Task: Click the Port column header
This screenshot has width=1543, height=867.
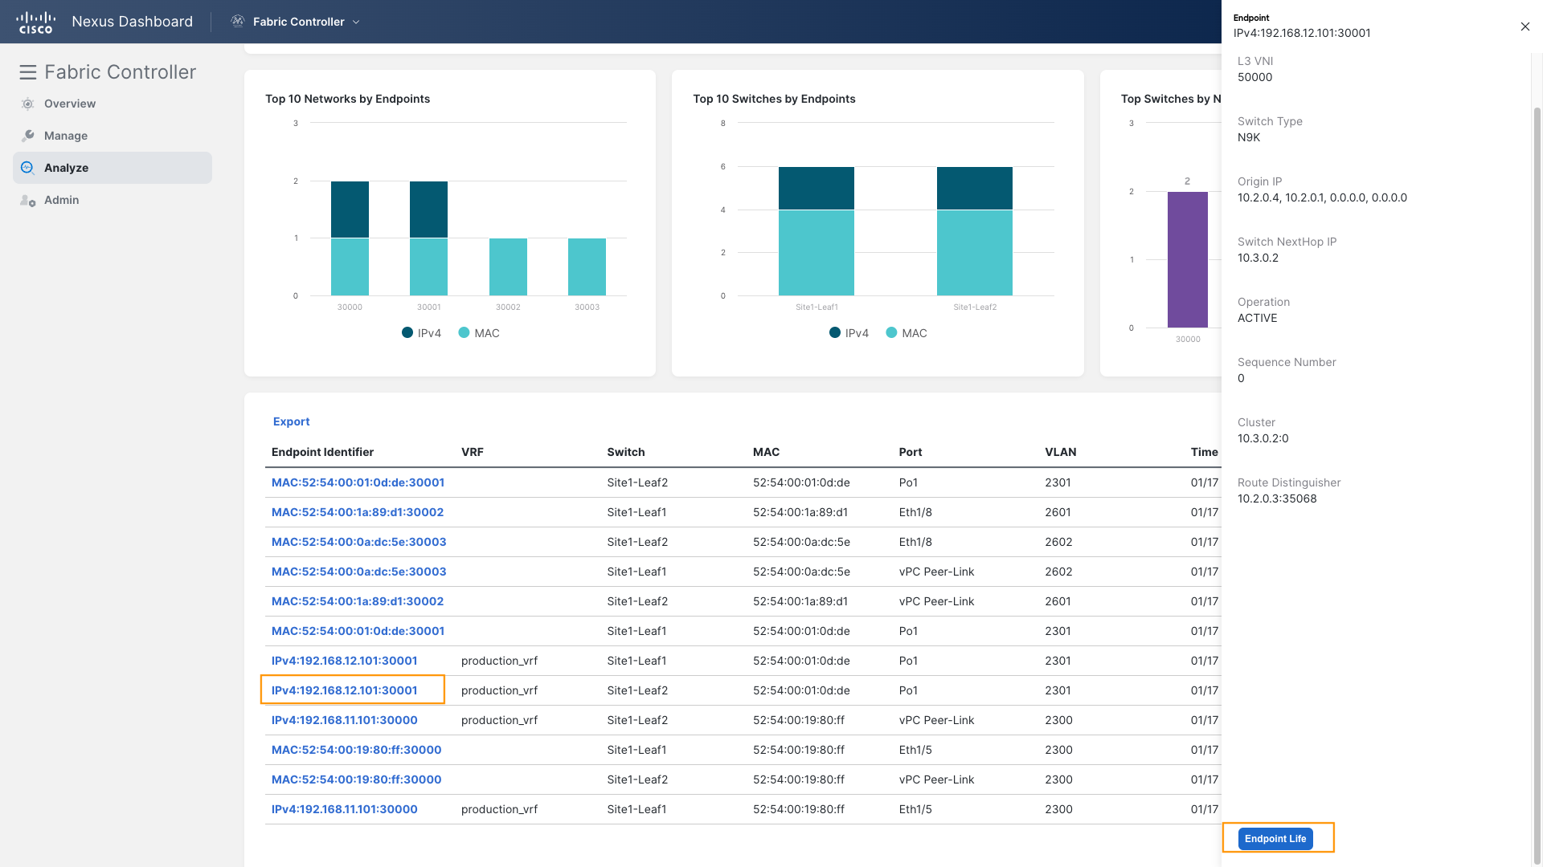Action: tap(910, 452)
